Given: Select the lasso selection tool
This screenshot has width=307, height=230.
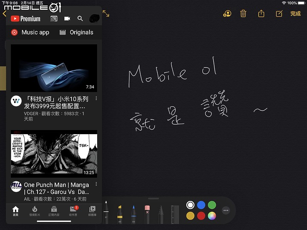Looking at the screenshot, I should tap(161, 214).
